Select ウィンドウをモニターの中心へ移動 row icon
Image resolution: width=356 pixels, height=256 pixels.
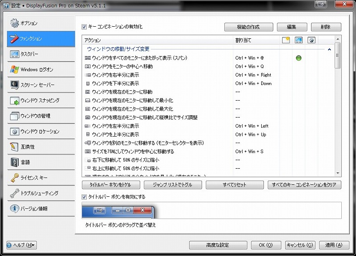click(x=88, y=66)
